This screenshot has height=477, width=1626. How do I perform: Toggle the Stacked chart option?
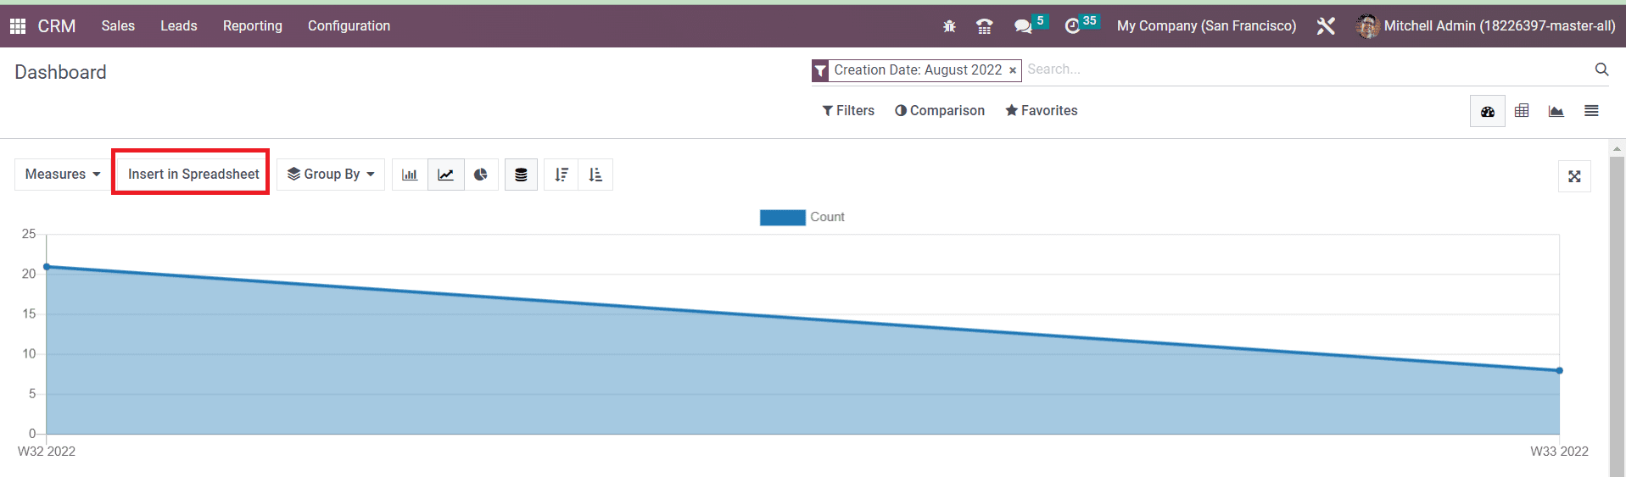521,175
